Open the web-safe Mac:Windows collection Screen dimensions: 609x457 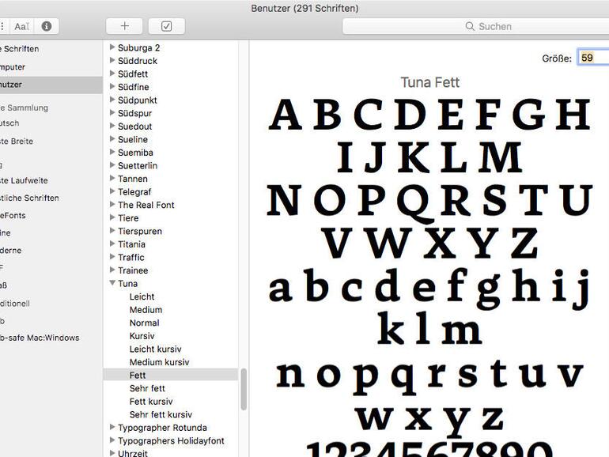click(x=40, y=338)
